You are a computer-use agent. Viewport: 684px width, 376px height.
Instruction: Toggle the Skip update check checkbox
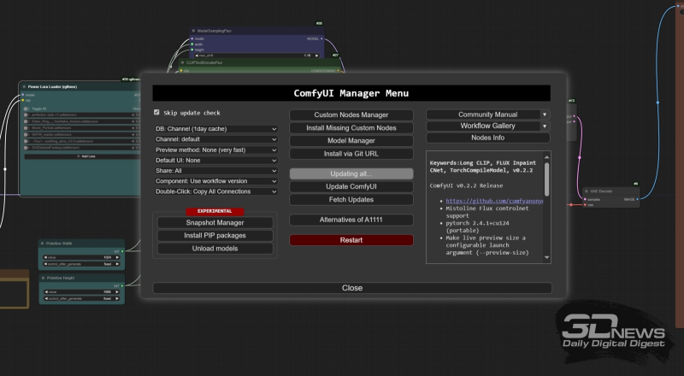click(x=156, y=112)
